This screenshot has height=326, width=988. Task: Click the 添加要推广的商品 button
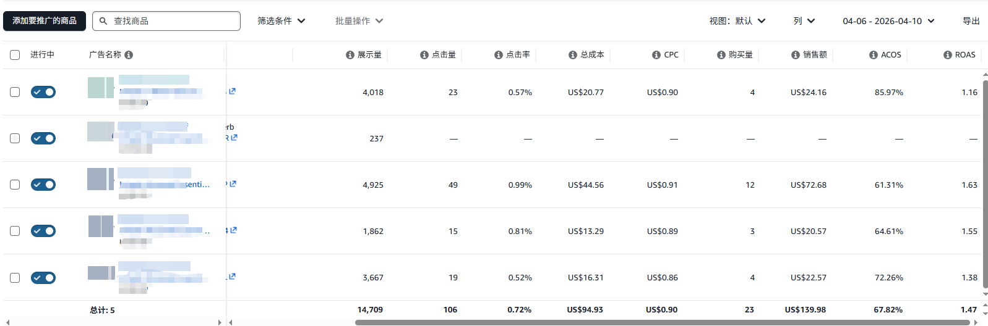[x=45, y=21]
